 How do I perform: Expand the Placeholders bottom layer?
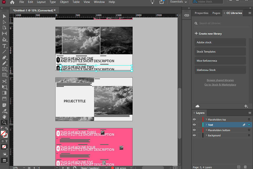(x=206, y=130)
